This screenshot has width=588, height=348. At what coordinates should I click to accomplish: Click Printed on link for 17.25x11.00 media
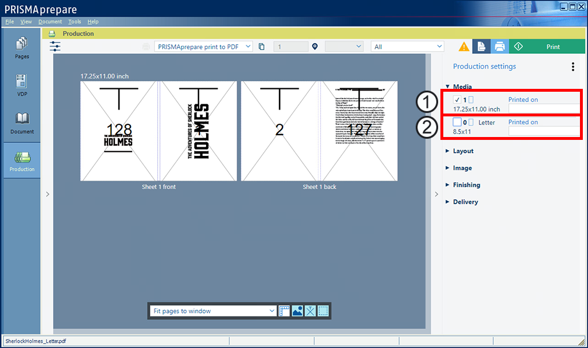(x=523, y=100)
